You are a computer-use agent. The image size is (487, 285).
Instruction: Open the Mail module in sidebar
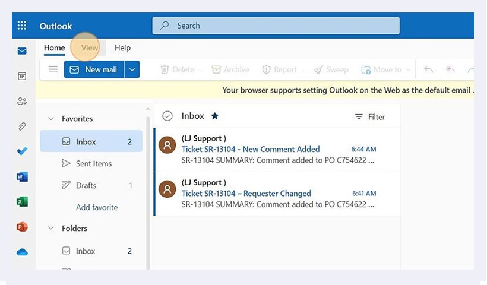pos(22,51)
